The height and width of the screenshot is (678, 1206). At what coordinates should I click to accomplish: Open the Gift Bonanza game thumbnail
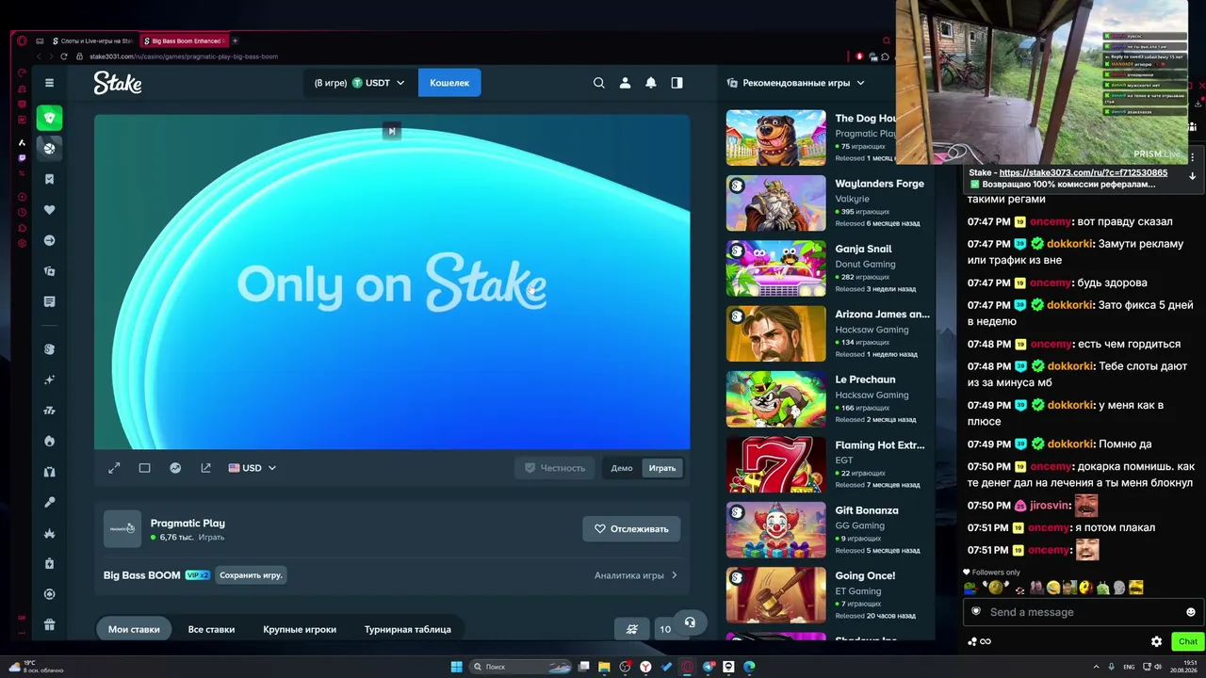[x=776, y=530]
